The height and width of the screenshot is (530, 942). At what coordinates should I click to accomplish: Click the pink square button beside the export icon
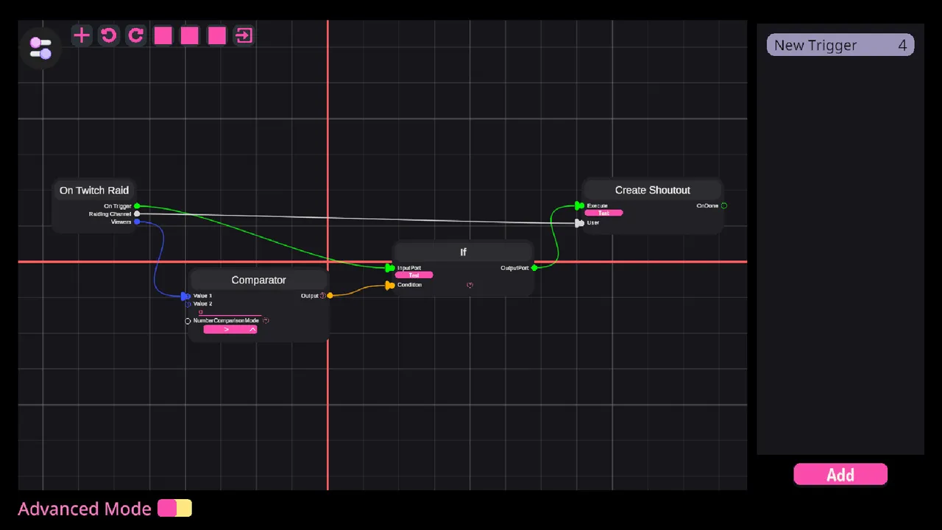(x=216, y=35)
